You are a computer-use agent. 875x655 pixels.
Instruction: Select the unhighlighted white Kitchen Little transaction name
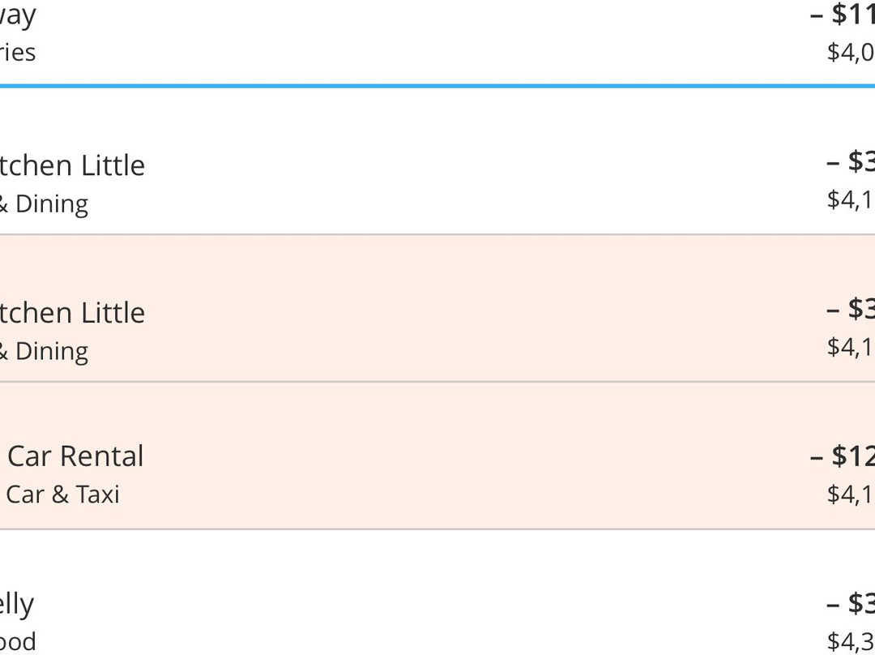click(x=71, y=165)
